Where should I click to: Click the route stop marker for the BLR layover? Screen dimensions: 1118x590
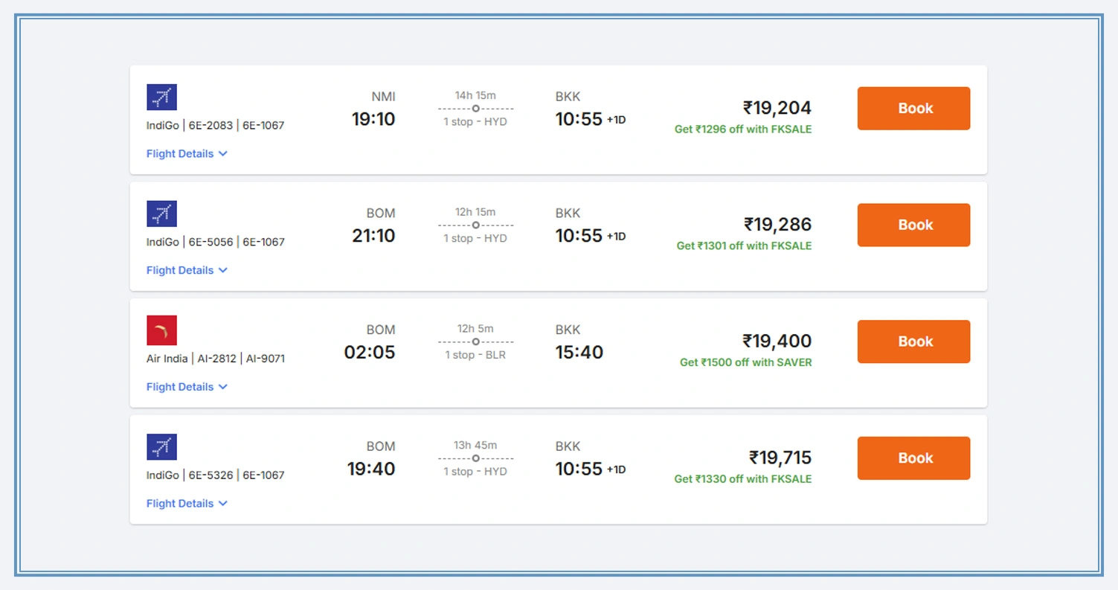pyautogui.click(x=476, y=342)
